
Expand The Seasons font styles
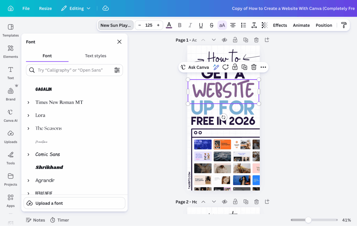pos(29,128)
